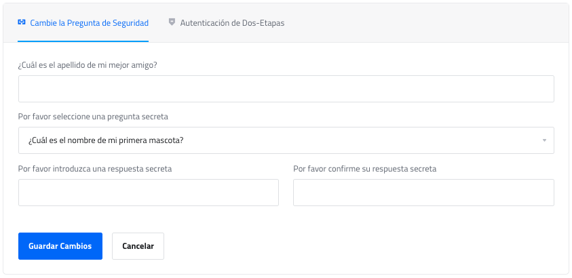The height and width of the screenshot is (278, 572).
Task: Click the respuesta secreta input box
Action: 148,193
